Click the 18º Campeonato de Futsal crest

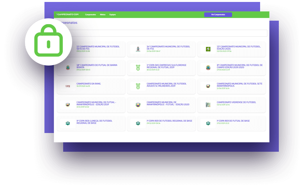tap(67, 67)
